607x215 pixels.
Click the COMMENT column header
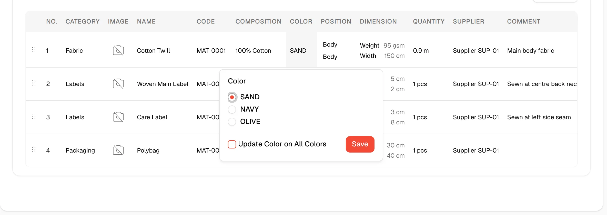click(x=524, y=21)
